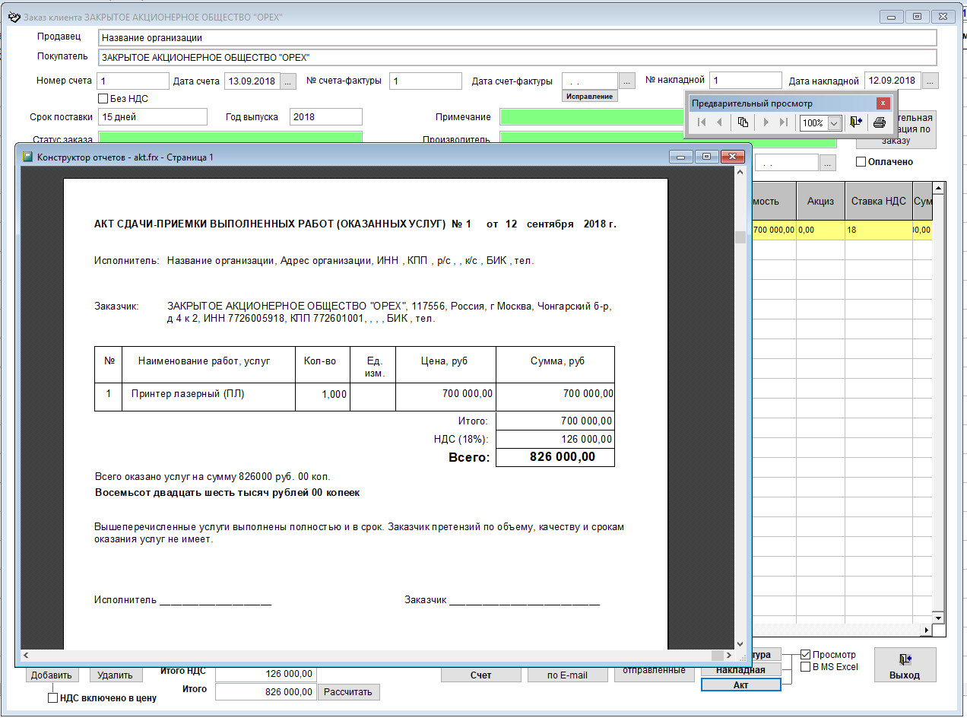
Task: Click the Ставка НДС column header
Action: coord(878,202)
